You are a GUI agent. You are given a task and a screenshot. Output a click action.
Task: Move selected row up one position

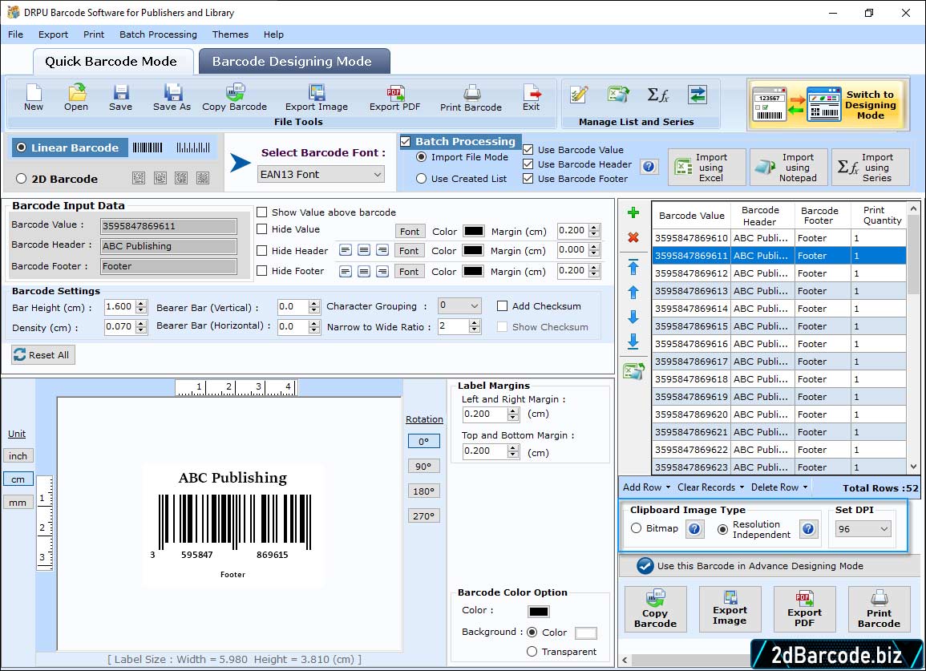point(633,293)
